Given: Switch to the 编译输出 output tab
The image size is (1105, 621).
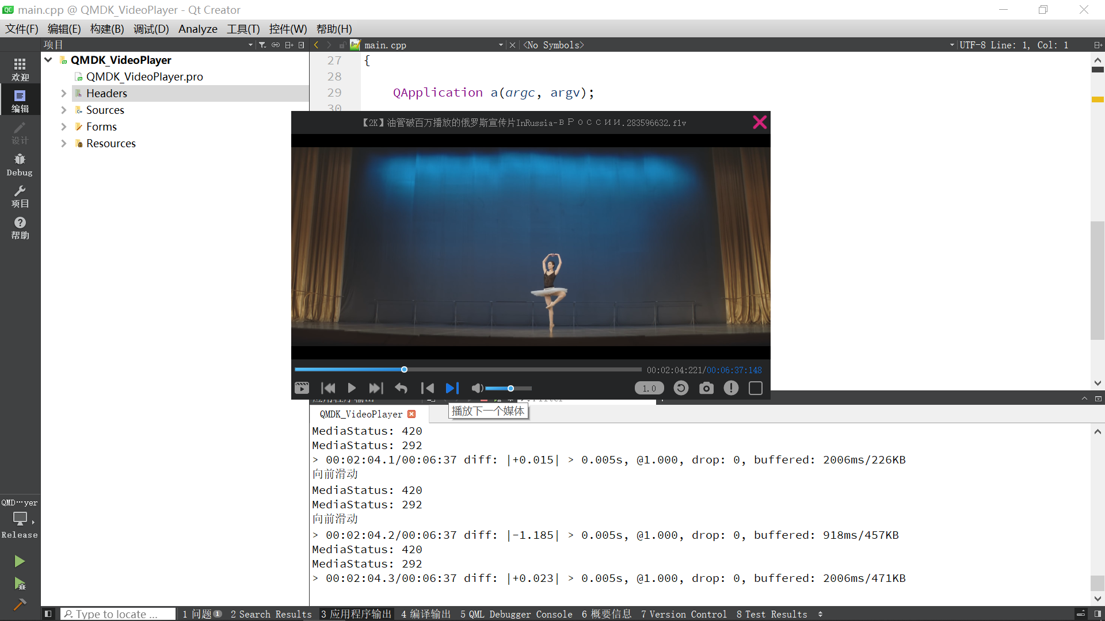Looking at the screenshot, I should pyautogui.click(x=426, y=614).
